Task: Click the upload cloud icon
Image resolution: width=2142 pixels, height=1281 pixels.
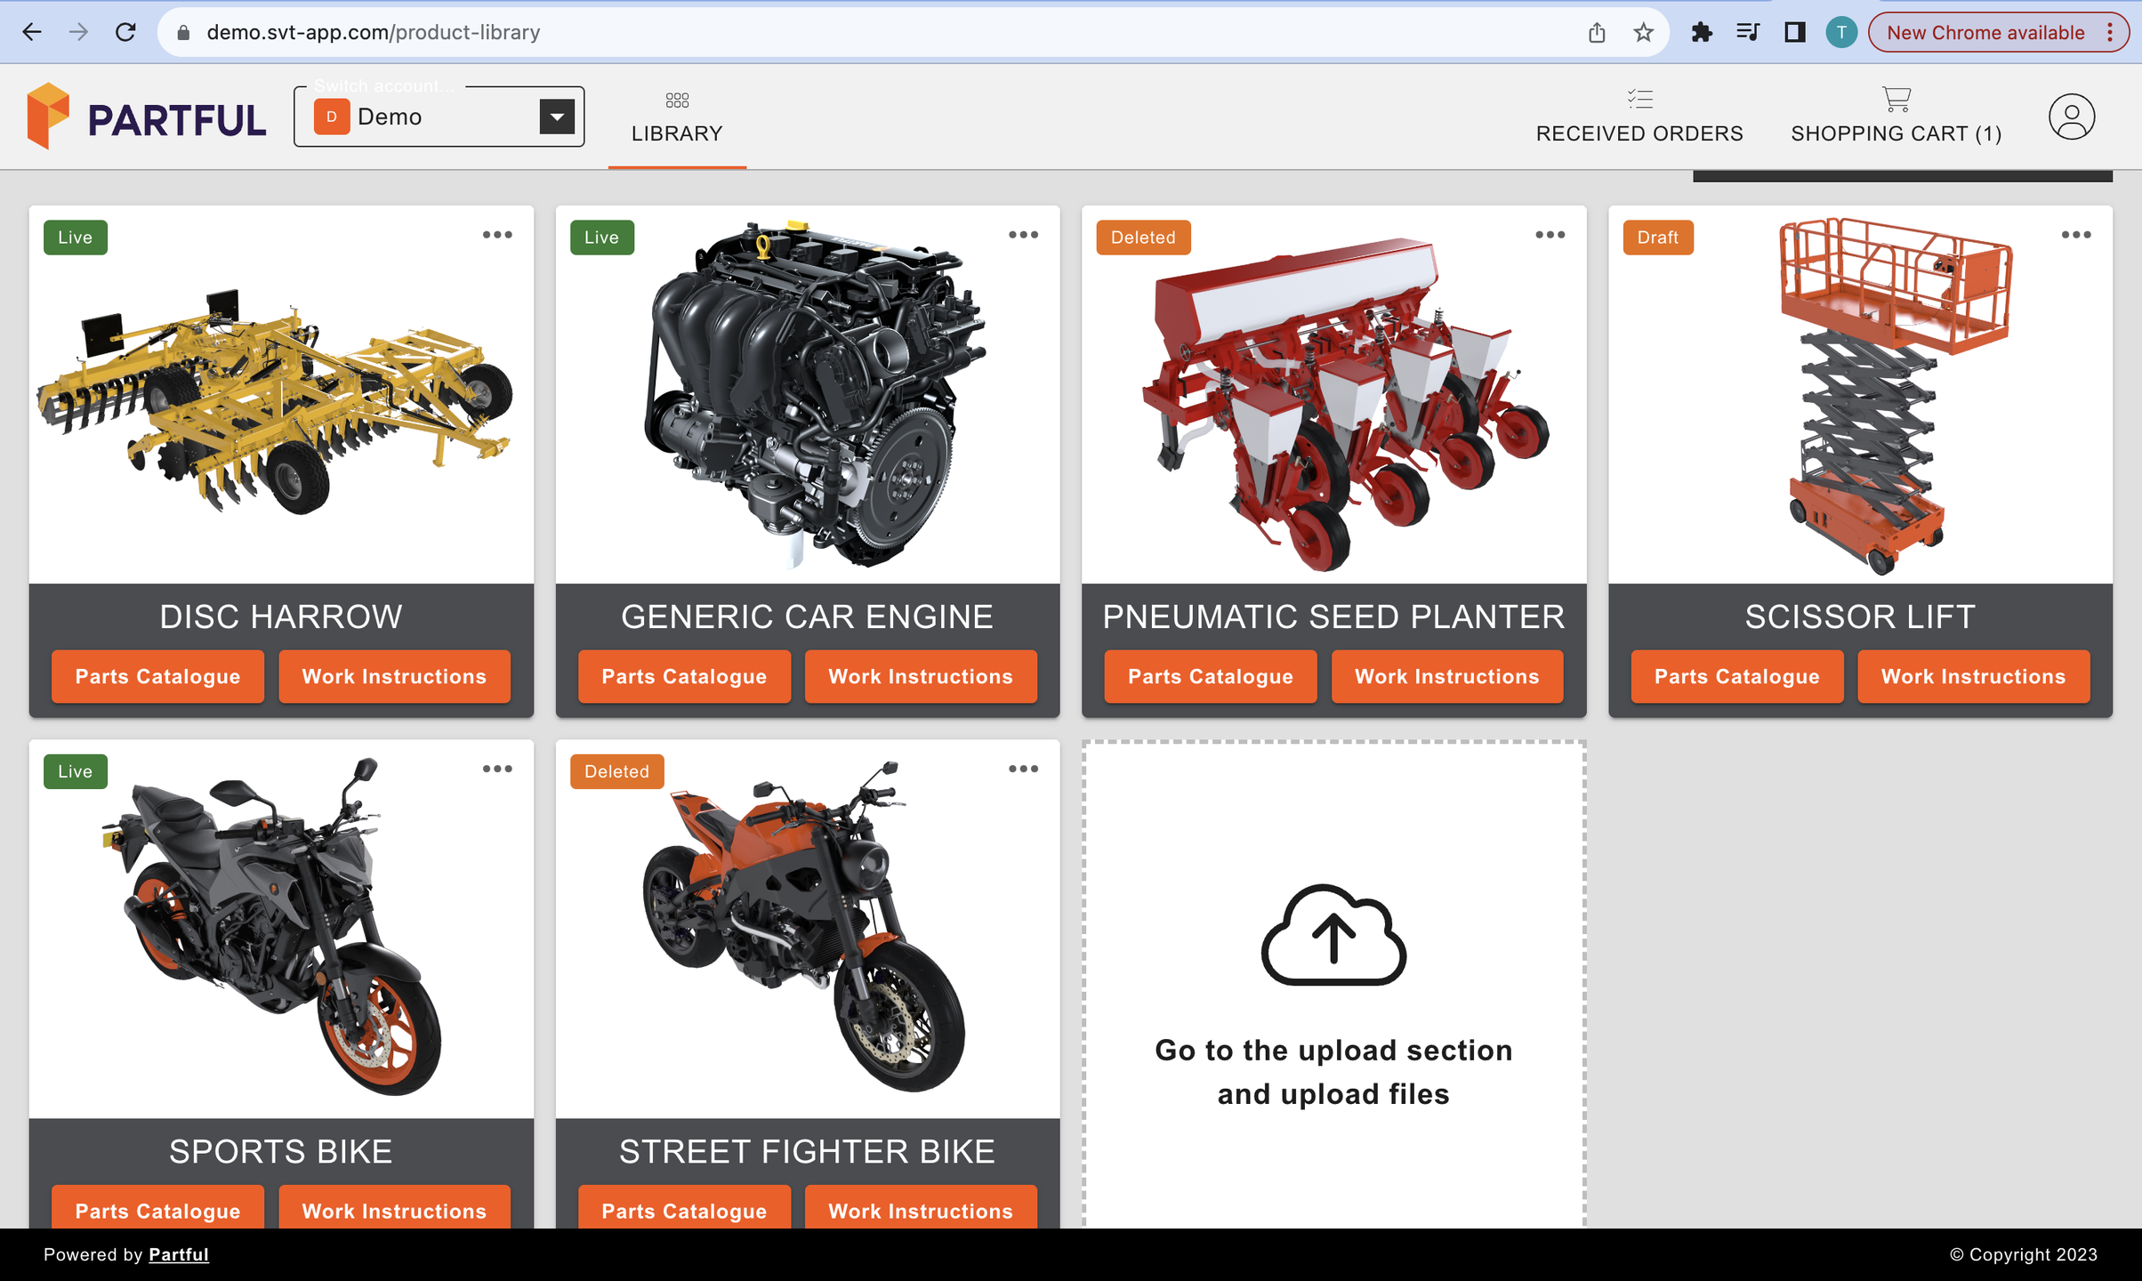Action: [1333, 935]
